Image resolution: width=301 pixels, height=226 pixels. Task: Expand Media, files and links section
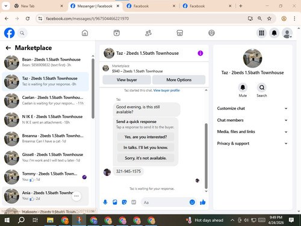[x=252, y=132]
